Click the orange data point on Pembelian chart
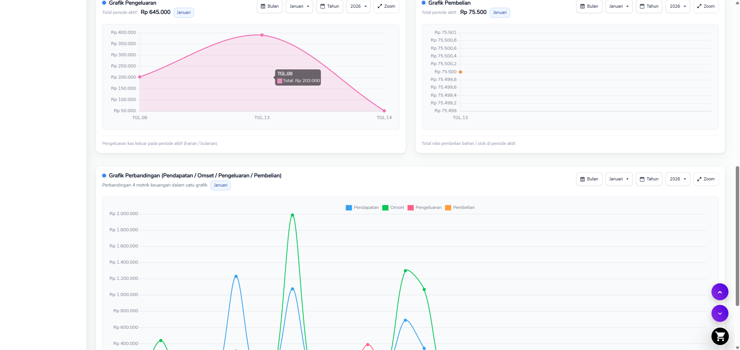 pos(460,72)
